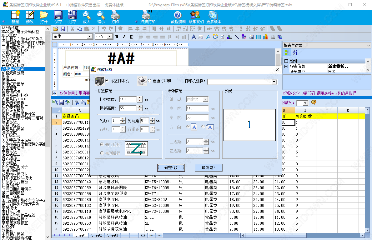372x240 pixels.
Task: Open the 宋体 font dropdown
Action: [x=90, y=37]
